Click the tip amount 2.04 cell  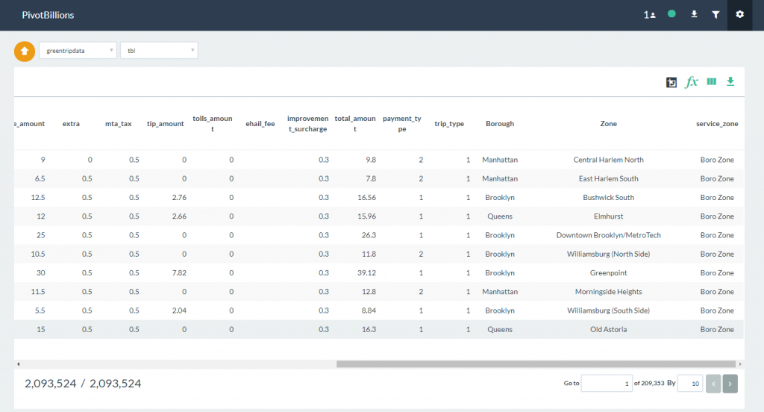(179, 310)
